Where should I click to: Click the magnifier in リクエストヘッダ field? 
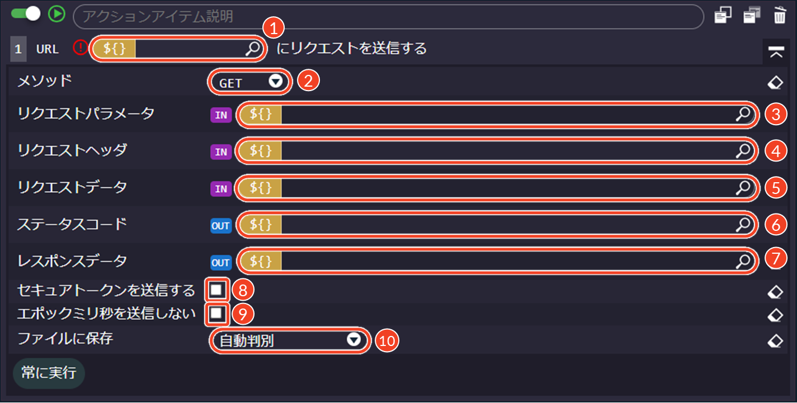[743, 151]
